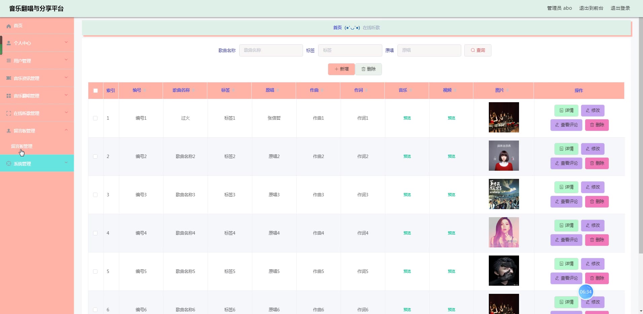The width and height of the screenshot is (643, 314).
Task: Collapse the 留言板管理 section chevron
Action: [66, 130]
